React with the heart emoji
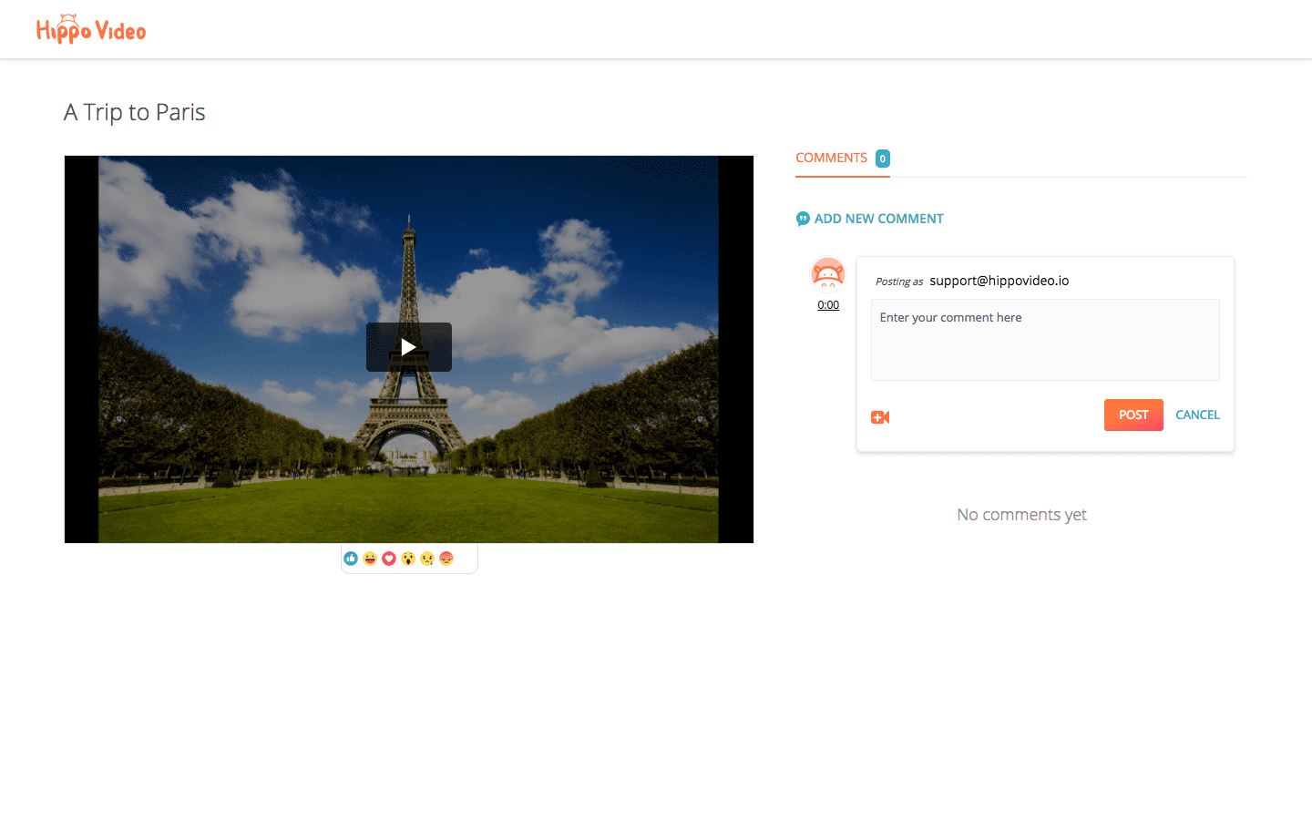 (389, 558)
